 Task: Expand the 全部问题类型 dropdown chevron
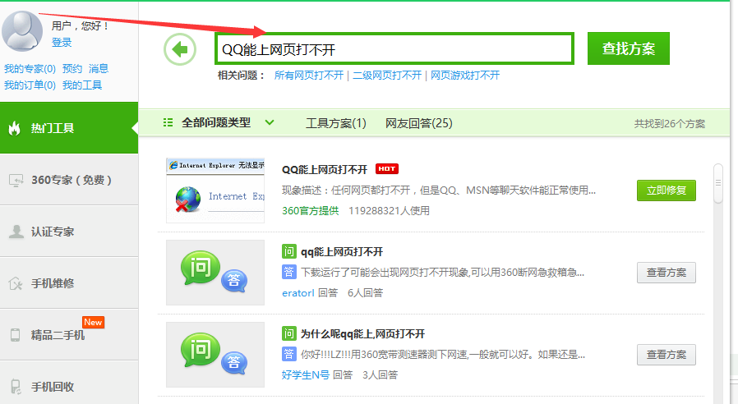coord(270,122)
